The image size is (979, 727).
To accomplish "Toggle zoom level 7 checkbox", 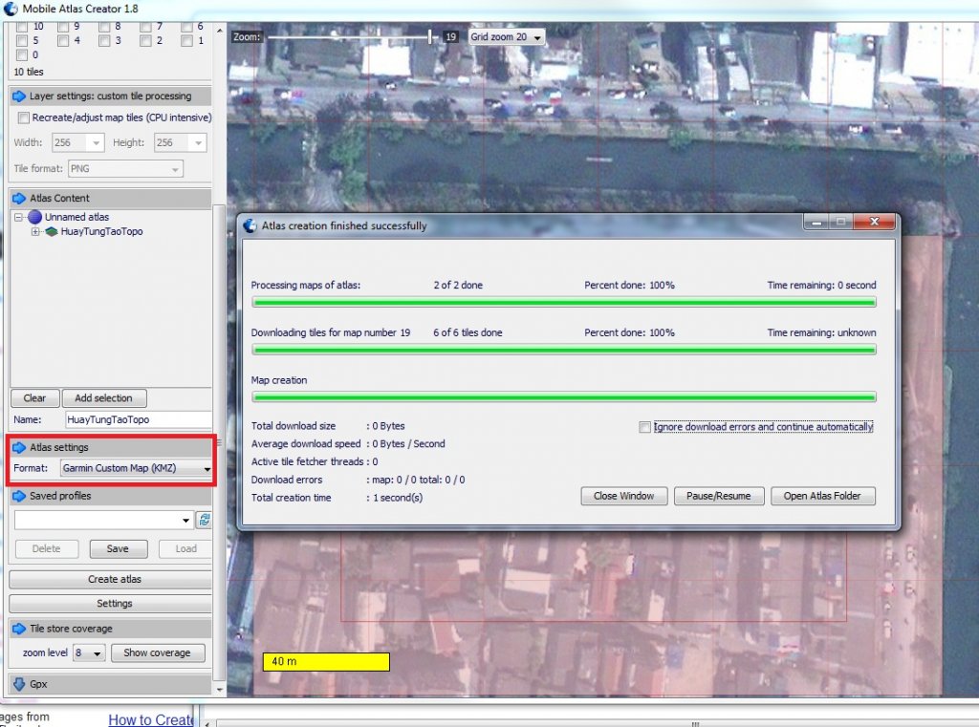I will 145,27.
